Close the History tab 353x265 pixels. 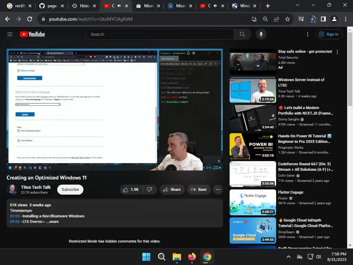tap(94, 6)
